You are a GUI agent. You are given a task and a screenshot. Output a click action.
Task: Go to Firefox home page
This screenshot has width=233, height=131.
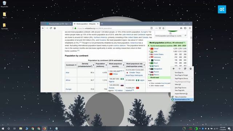(55, 28)
